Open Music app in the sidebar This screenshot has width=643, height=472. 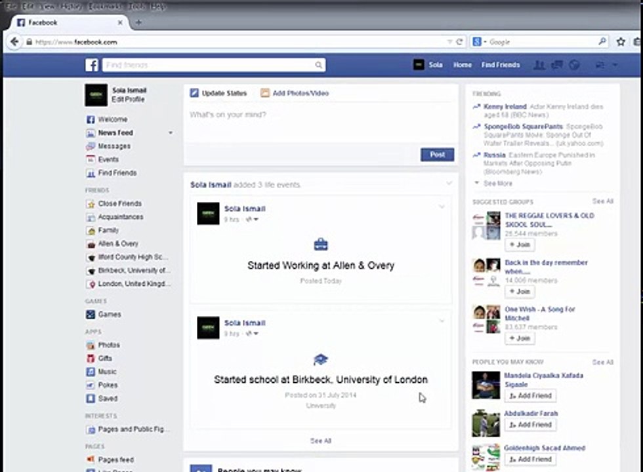coord(101,372)
